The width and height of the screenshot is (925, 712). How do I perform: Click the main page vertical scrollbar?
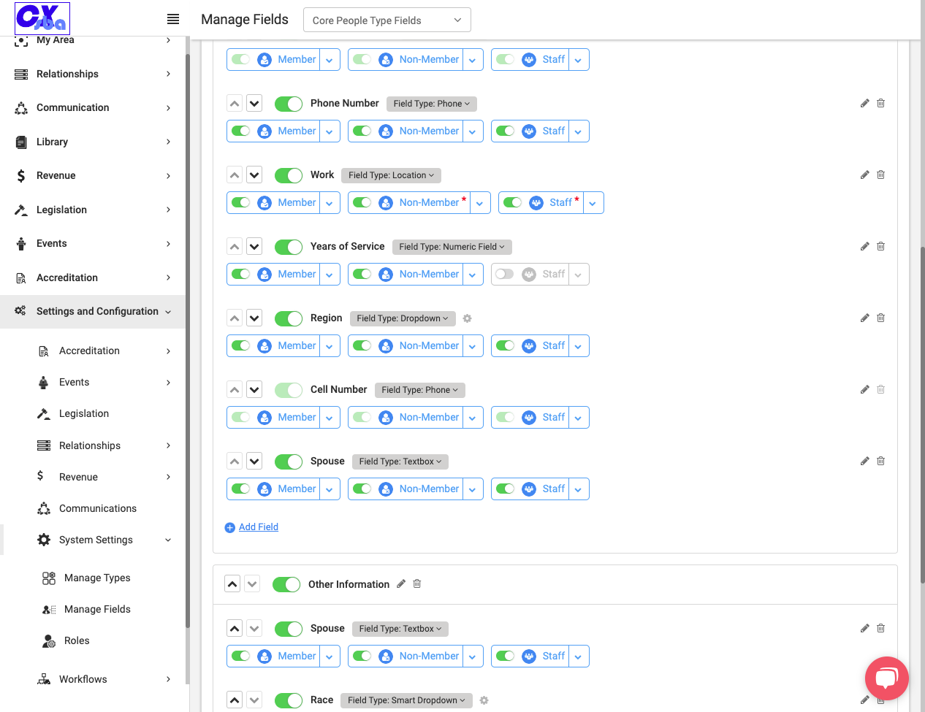click(x=923, y=415)
